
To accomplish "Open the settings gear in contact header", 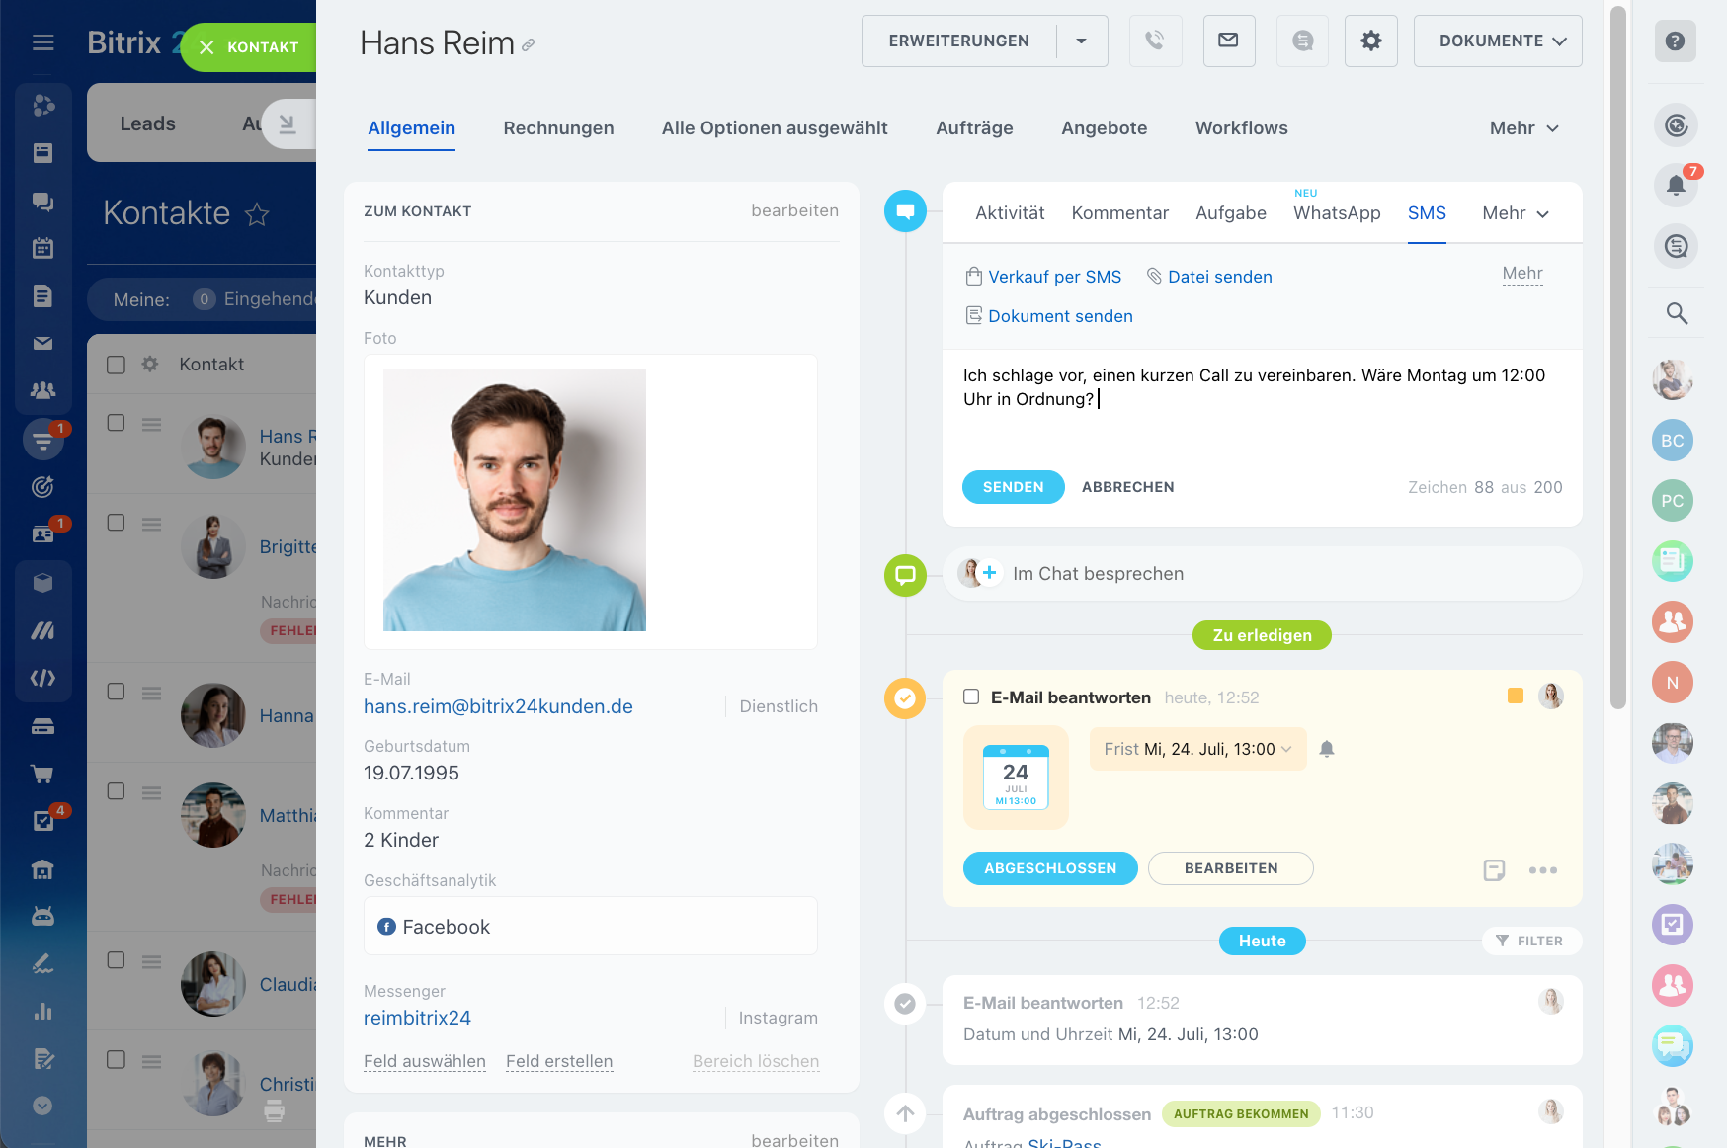I will point(1370,41).
